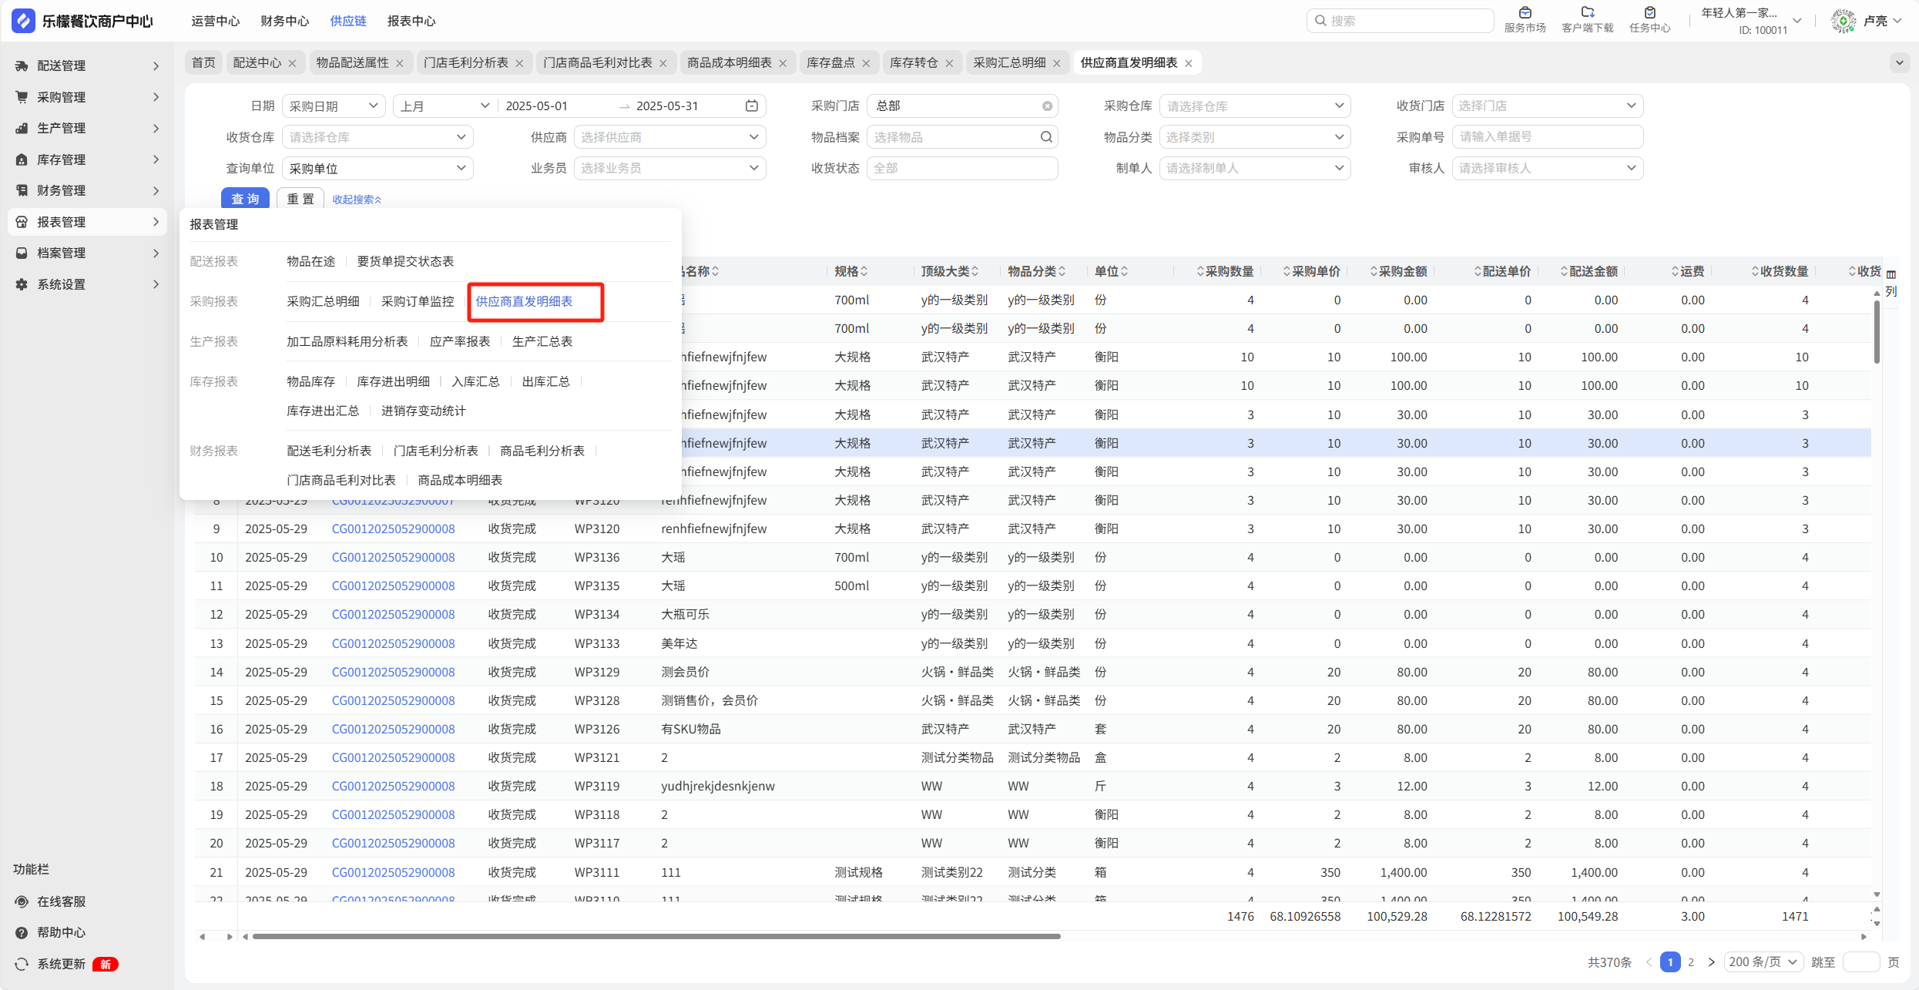Click the 档案管理 icon in sidebar
1919x990 pixels.
[22, 253]
